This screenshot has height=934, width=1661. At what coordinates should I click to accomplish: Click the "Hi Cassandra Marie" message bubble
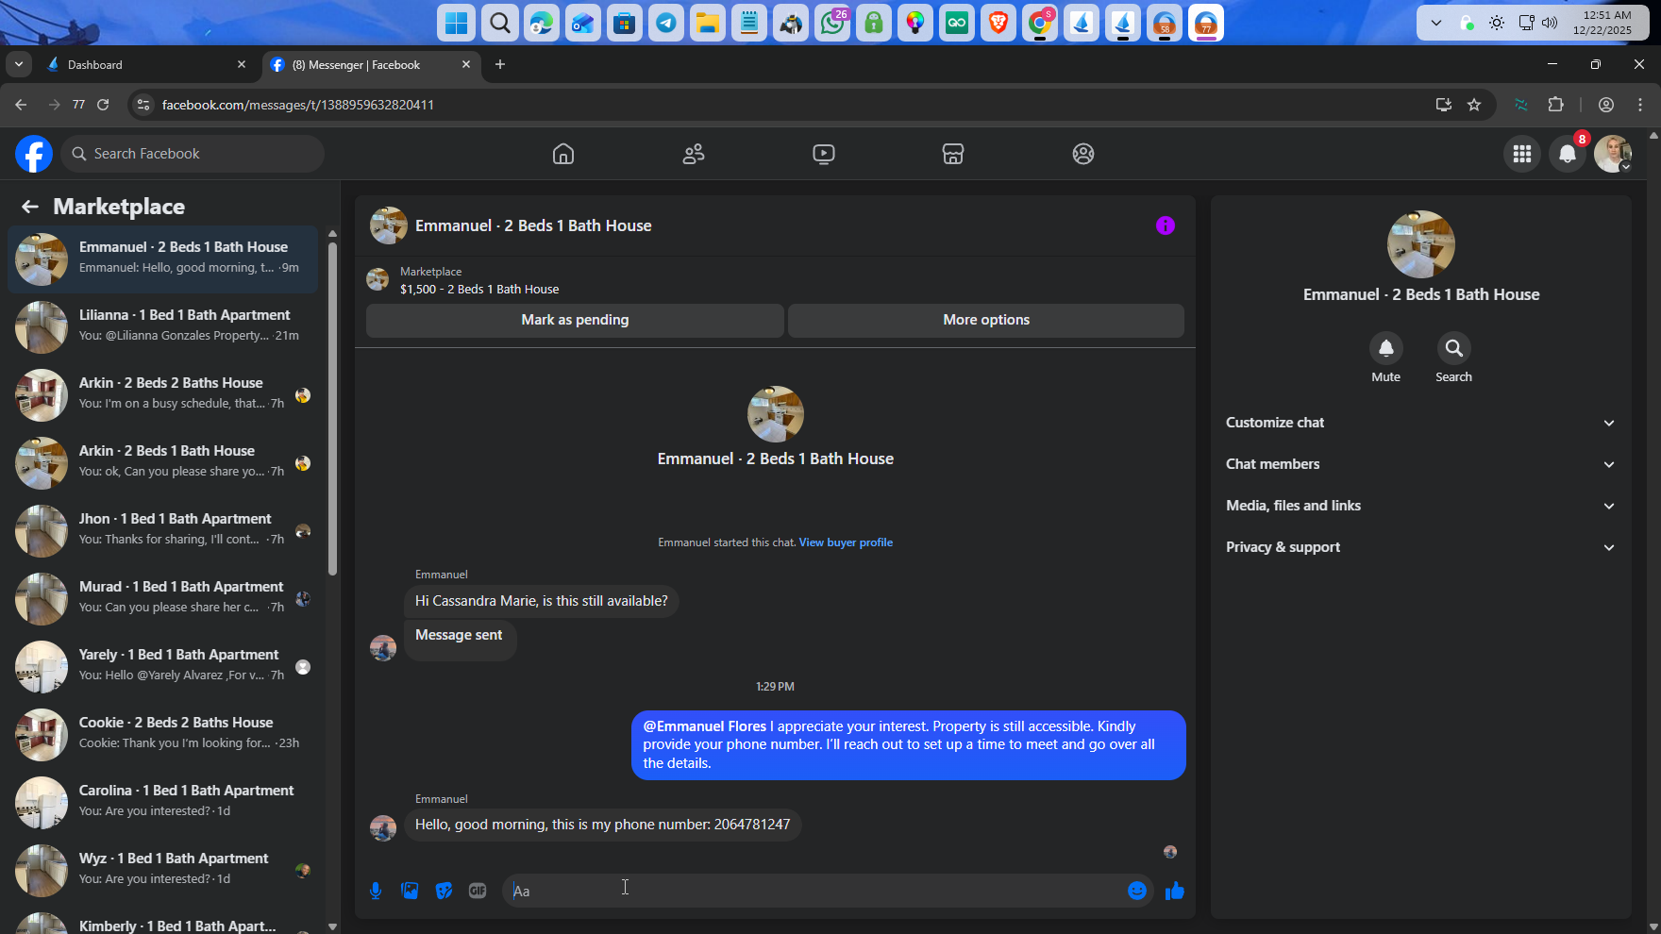click(x=542, y=601)
